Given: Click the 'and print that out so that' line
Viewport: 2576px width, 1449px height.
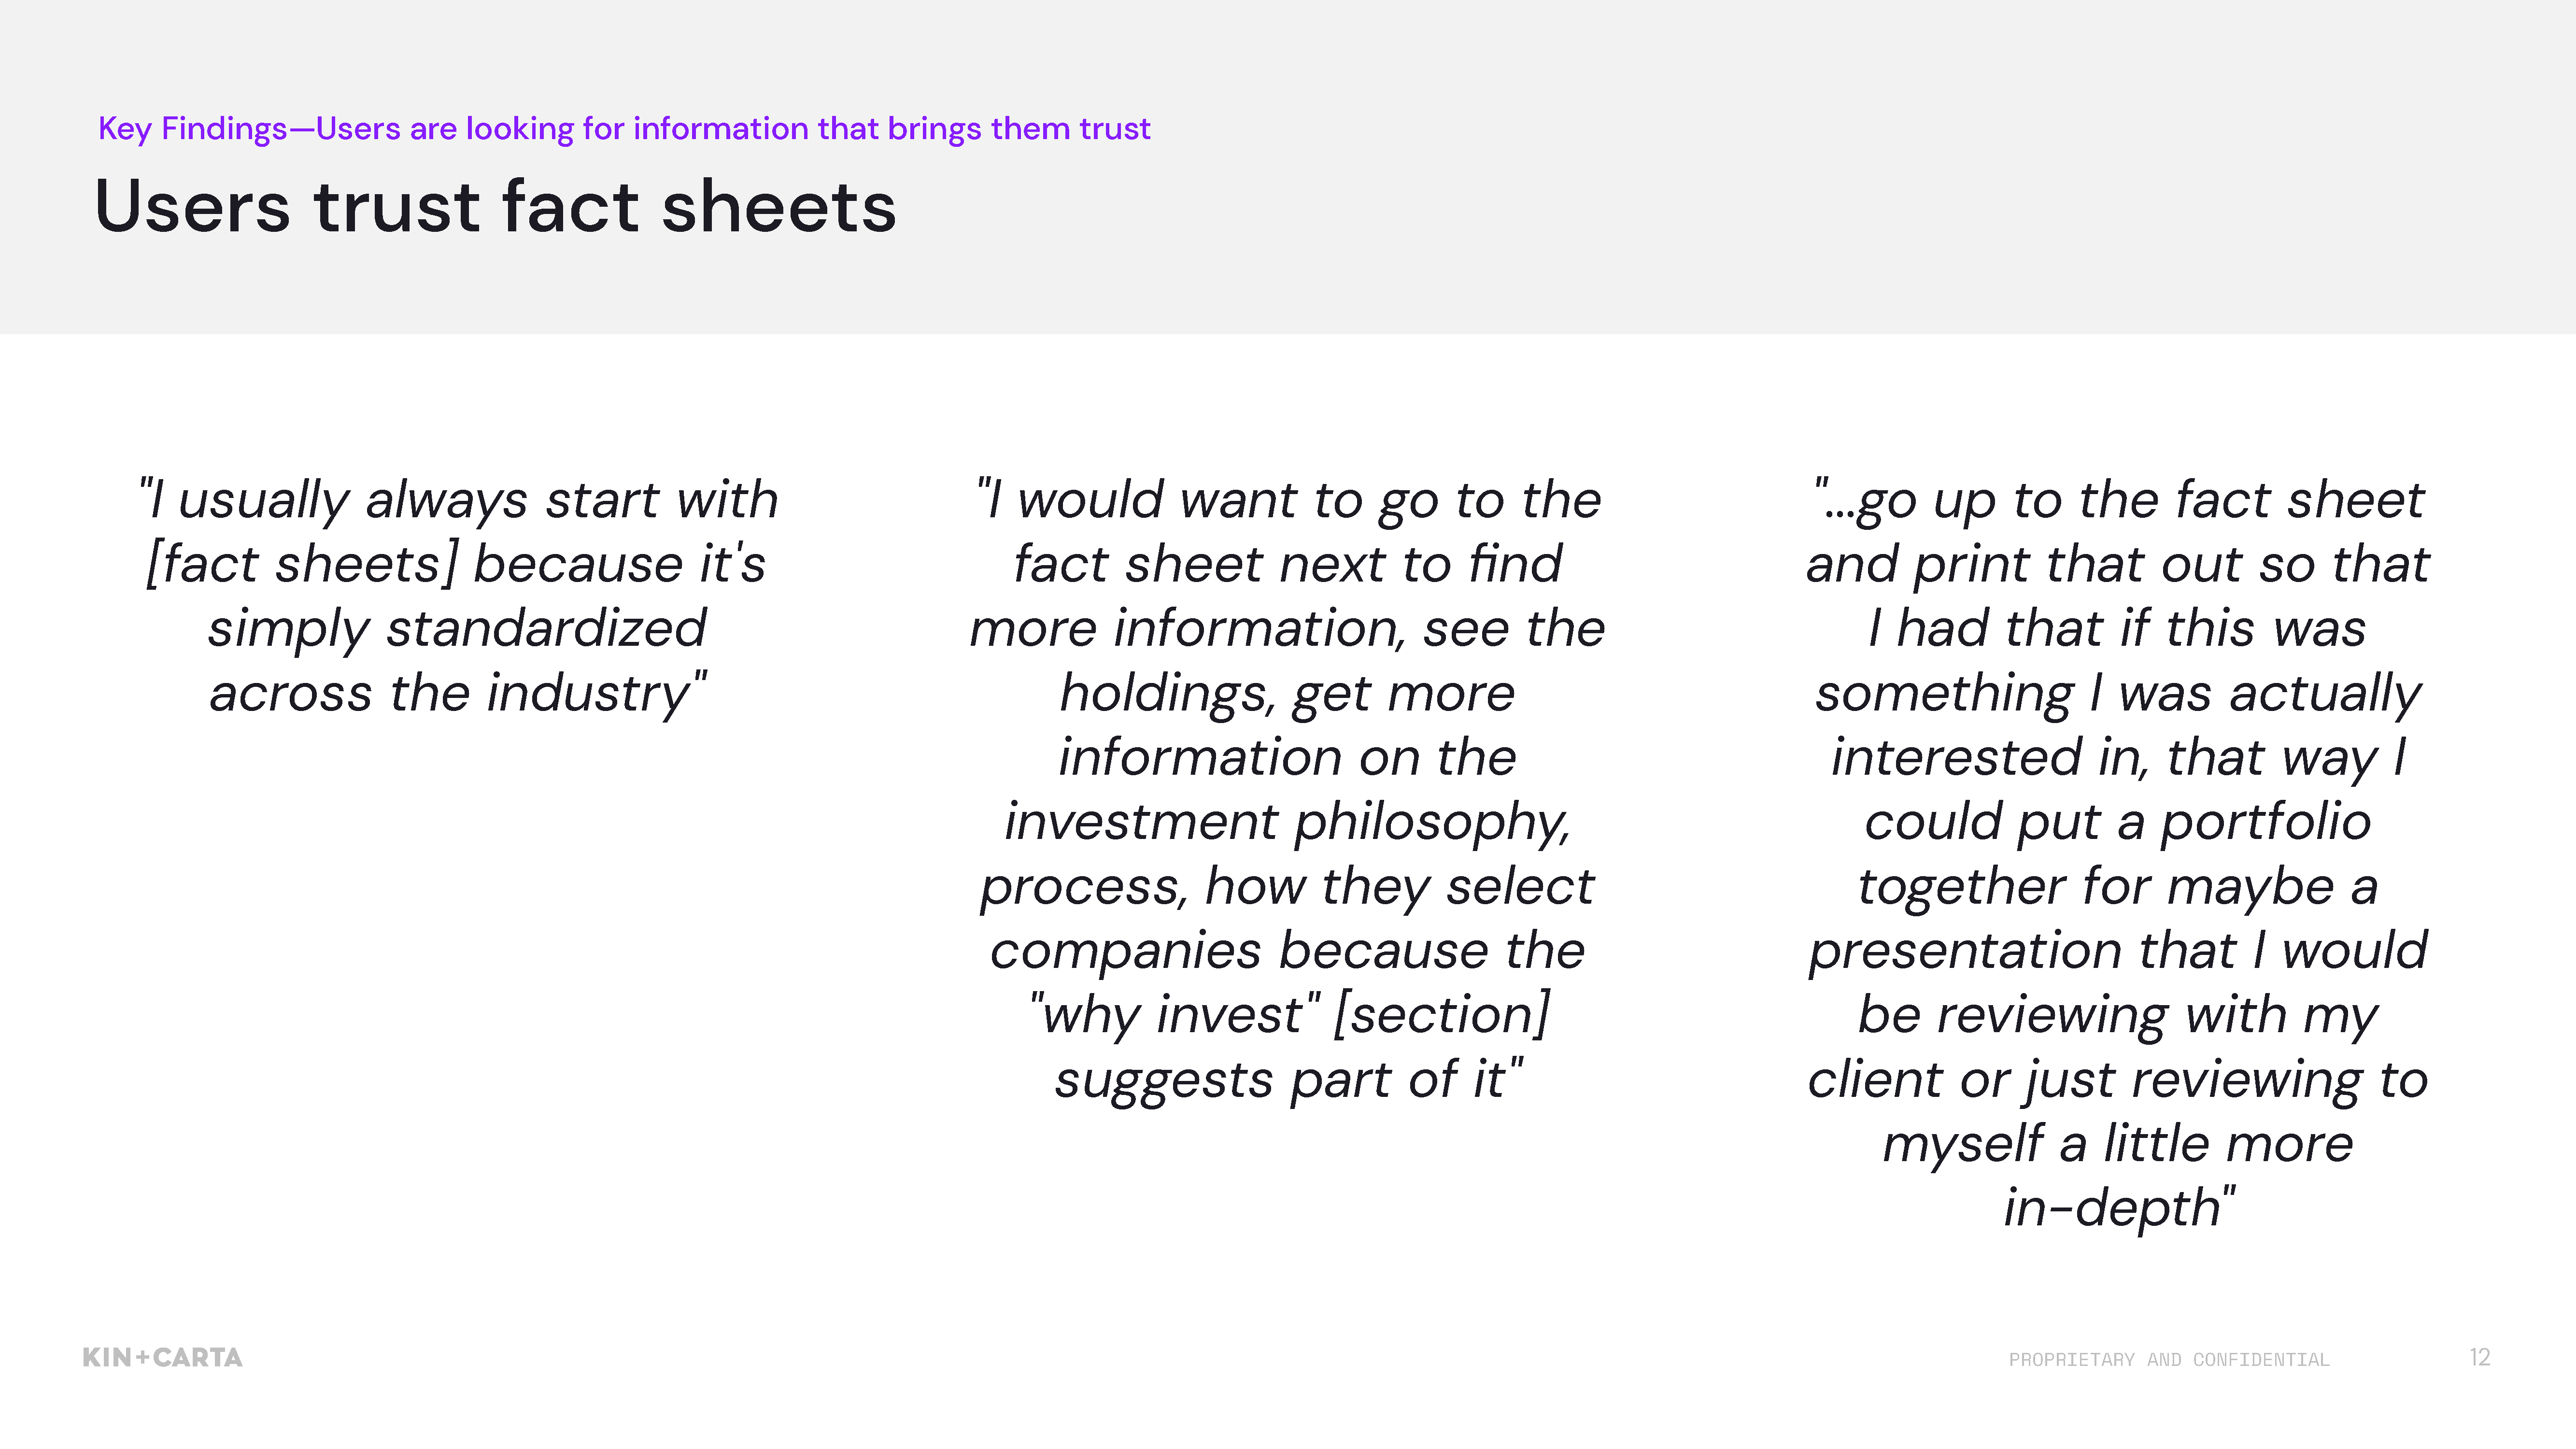Looking at the screenshot, I should click(x=2118, y=564).
